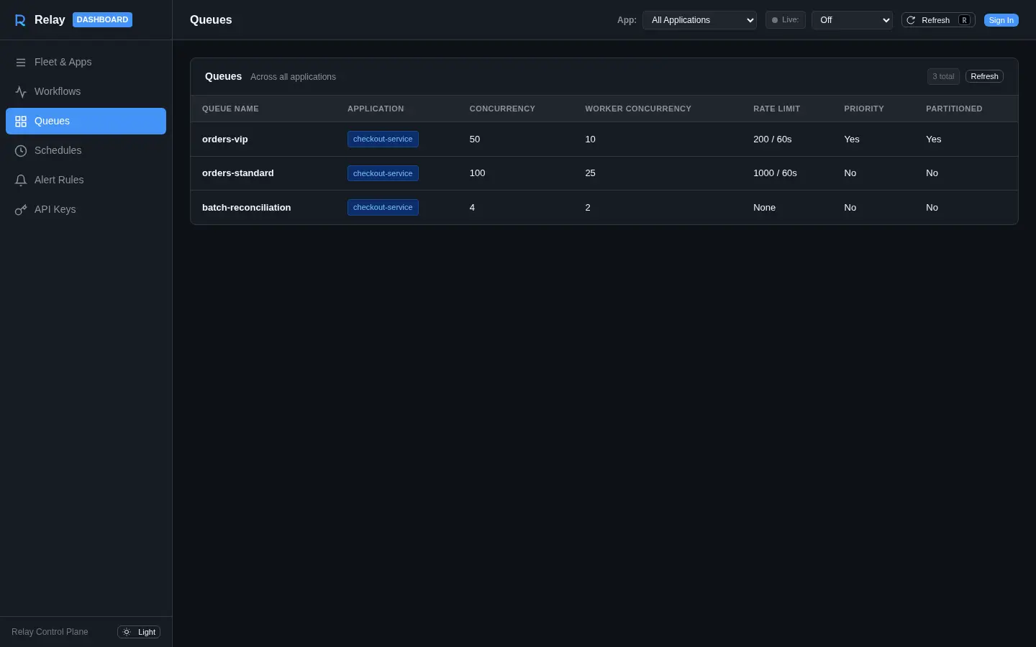The image size is (1036, 647).
Task: Open Schedules from the sidebar
Action: pyautogui.click(x=86, y=150)
